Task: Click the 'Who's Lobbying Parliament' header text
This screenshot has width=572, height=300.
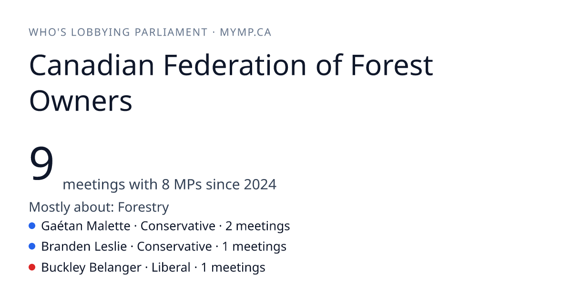Action: coord(118,32)
